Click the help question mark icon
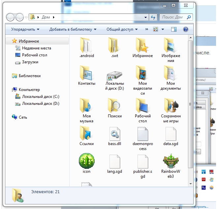 tap(185, 29)
